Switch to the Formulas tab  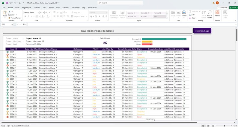[x=37, y=8]
